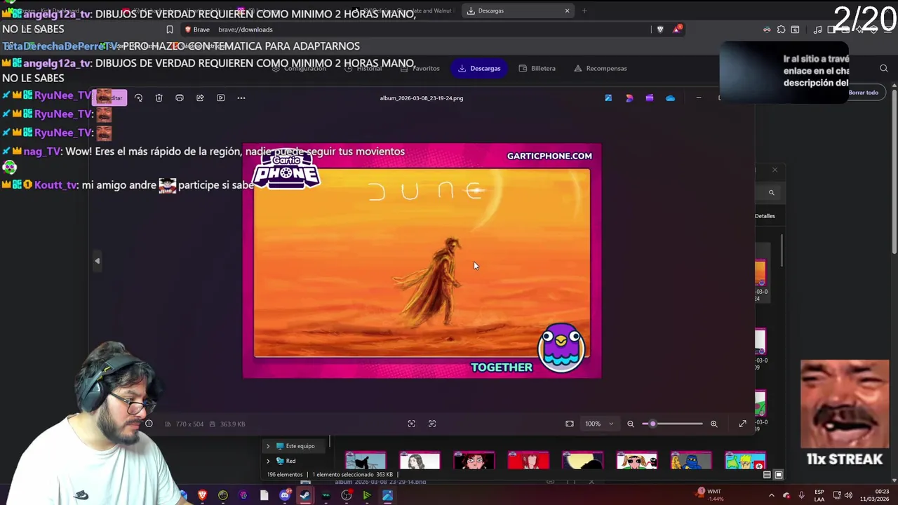Click Borrar todo button

pyautogui.click(x=864, y=93)
